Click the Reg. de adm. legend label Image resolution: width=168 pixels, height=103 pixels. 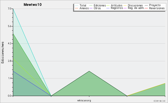coord(136,8)
